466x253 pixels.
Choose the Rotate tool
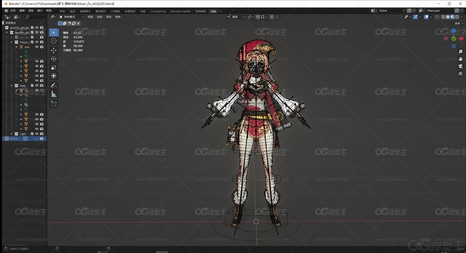point(54,59)
